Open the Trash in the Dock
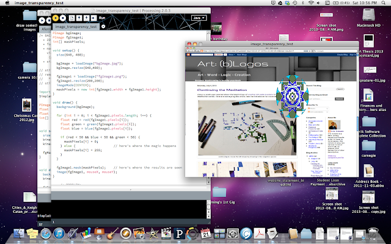 373,234
